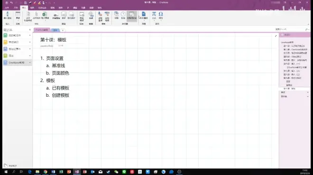313x175 pixels.
Task: Open the search scope dropdown arrow
Action: [x=309, y=29]
